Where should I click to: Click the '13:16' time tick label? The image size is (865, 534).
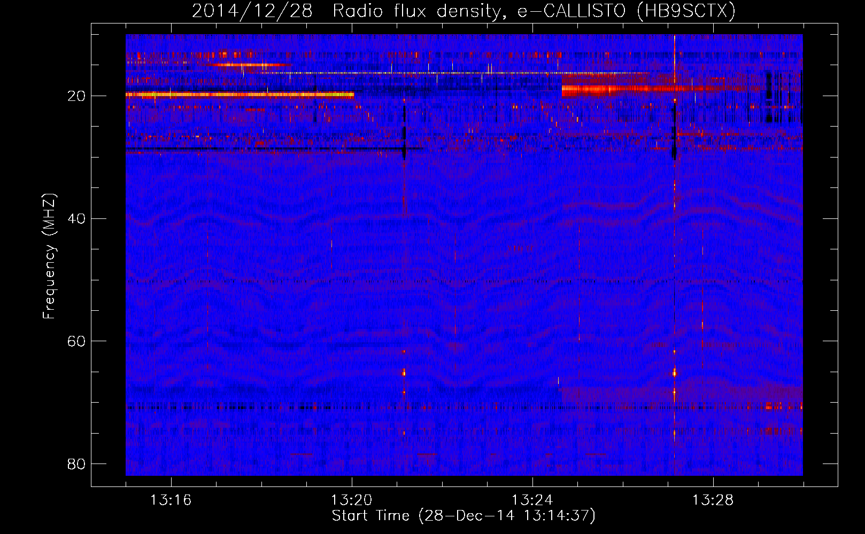click(x=171, y=500)
